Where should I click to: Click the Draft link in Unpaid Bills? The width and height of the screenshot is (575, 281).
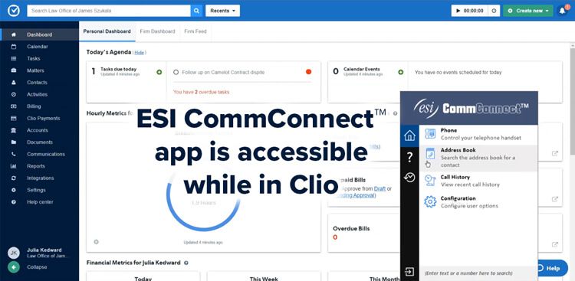[380, 188]
